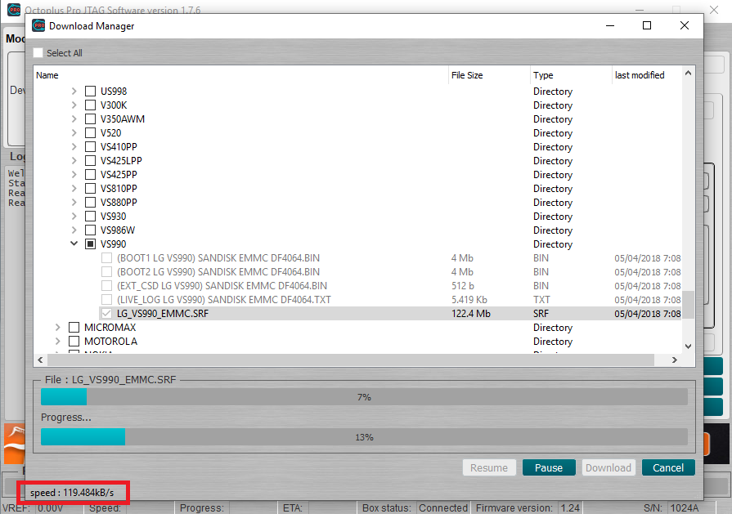Click the horizontal scrollbar right arrow
The width and height of the screenshot is (732, 514).
click(674, 360)
